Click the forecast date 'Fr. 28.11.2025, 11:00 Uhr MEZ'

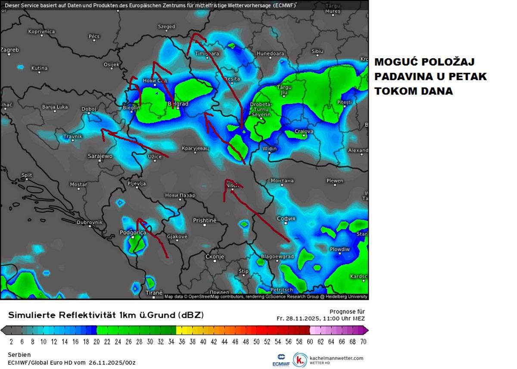(321, 319)
